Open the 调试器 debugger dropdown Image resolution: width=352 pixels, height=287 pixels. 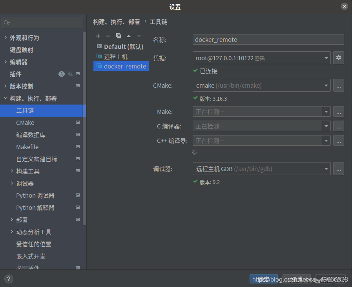coord(326,169)
